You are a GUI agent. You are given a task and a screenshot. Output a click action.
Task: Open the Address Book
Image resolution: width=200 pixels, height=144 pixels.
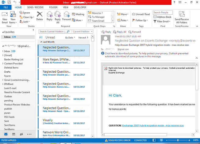click(162, 17)
